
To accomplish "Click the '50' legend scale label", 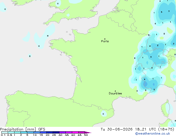I will click(86, 135).
